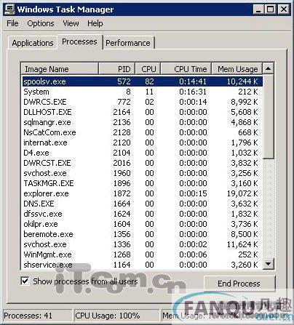Click the scroll down arrow in process list
The width and height of the screenshot is (294, 325).
coord(269,264)
